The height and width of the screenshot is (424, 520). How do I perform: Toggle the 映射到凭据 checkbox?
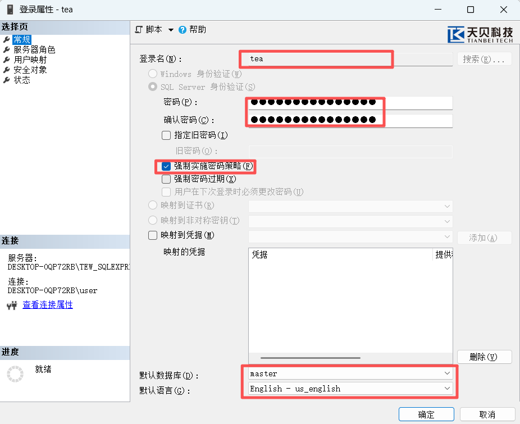point(153,235)
